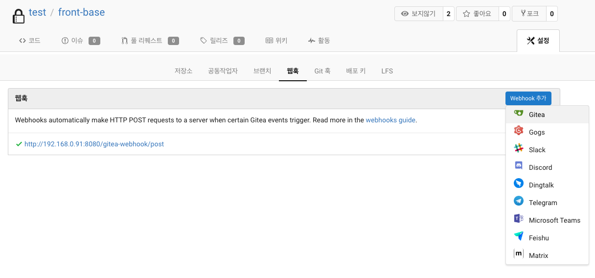Image resolution: width=595 pixels, height=278 pixels.
Task: Choose Gitea from webhook type list
Action: (x=547, y=115)
